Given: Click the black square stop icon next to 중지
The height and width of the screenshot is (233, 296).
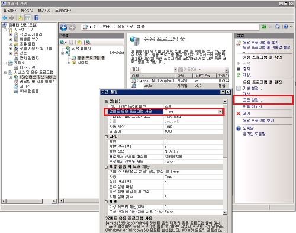Looking at the screenshot, I should [x=239, y=69].
